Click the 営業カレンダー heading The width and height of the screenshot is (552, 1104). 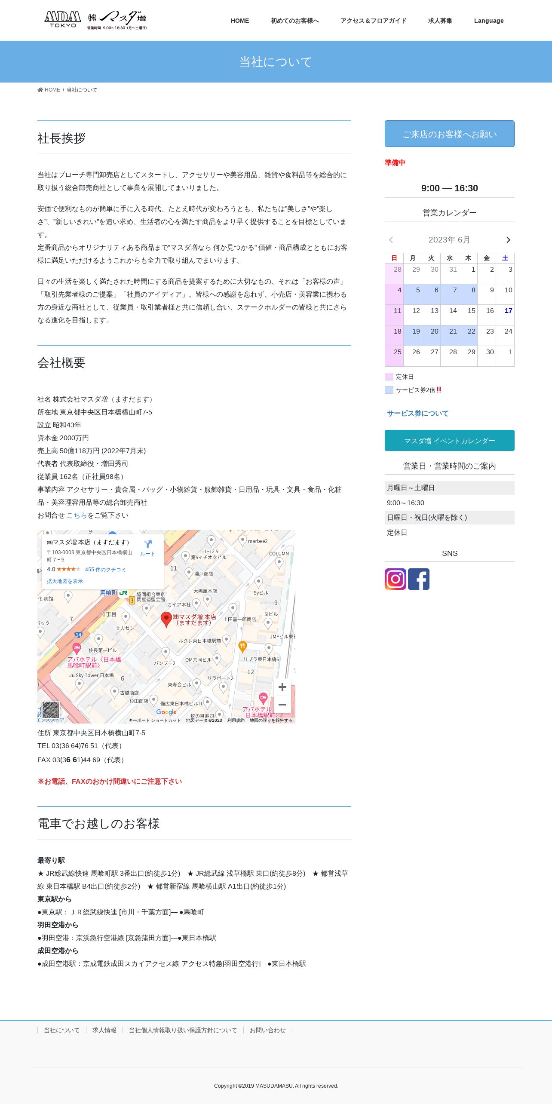pyautogui.click(x=450, y=213)
